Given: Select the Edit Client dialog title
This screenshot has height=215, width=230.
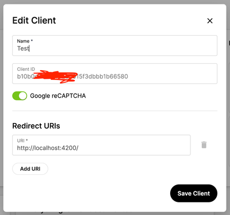Looking at the screenshot, I should [x=34, y=20].
